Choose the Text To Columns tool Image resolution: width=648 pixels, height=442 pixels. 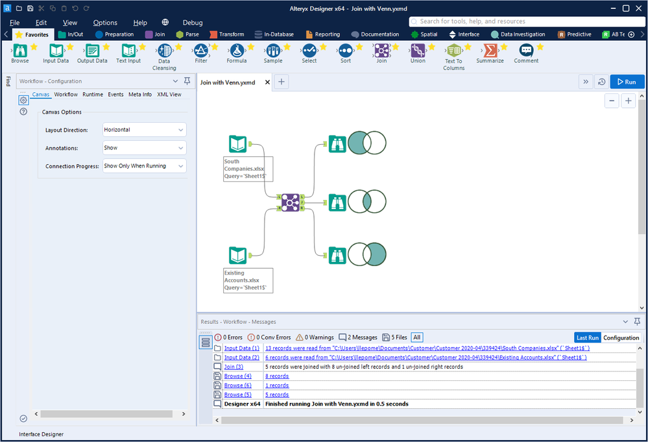[454, 51]
